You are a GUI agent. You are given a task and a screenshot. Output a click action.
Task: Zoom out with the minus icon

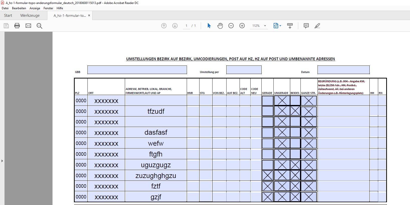point(231,26)
